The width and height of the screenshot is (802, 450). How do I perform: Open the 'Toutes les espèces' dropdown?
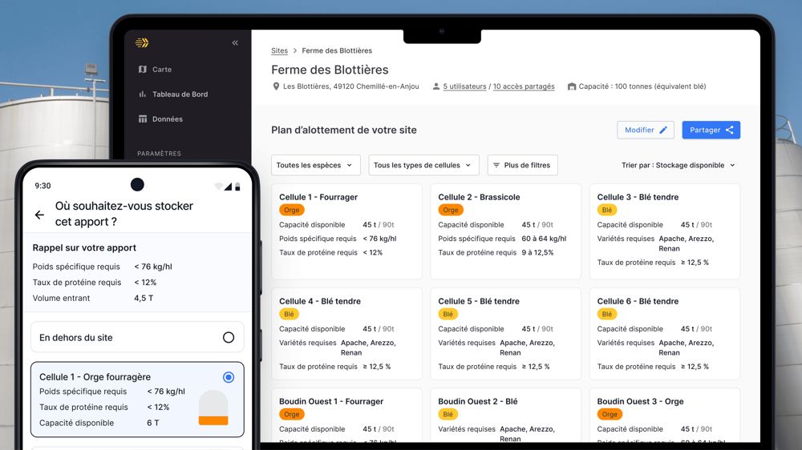point(315,166)
